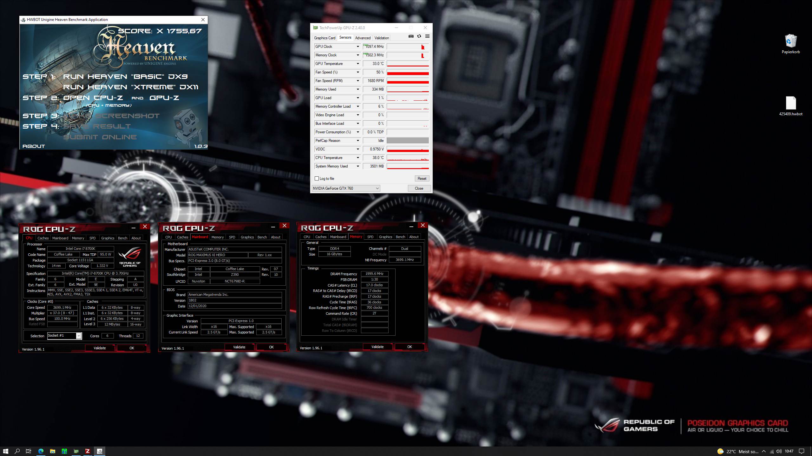Click the GPU-Z screenshot camera icon
812x456 pixels.
tap(411, 36)
